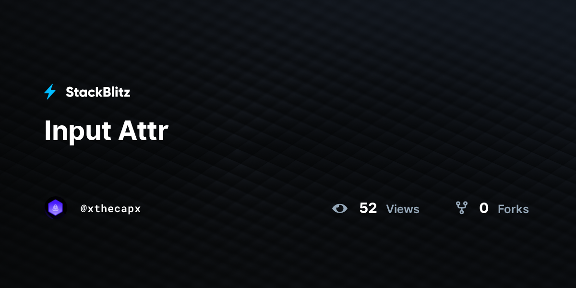The width and height of the screenshot is (576, 288).
Task: Select the StackBlitz wordmark text
Action: (x=98, y=92)
